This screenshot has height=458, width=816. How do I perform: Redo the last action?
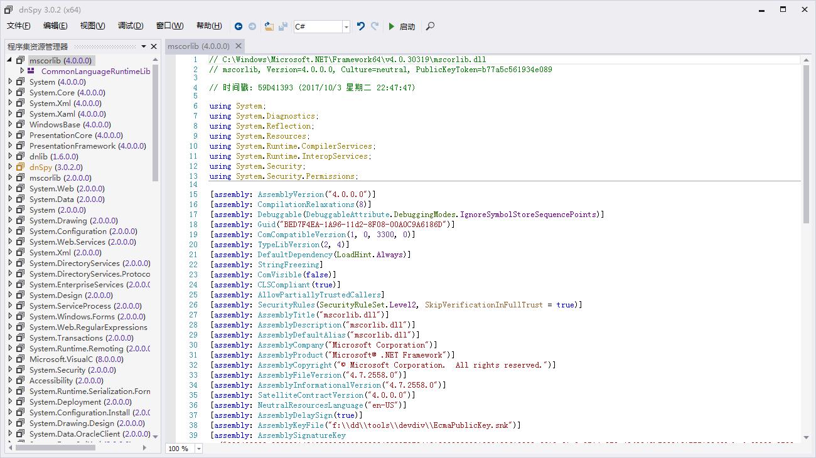375,26
